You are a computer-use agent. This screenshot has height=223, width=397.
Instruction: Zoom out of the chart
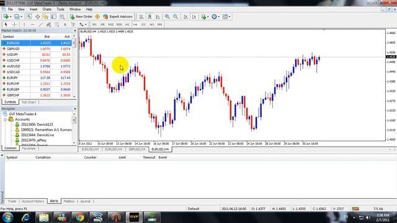click(x=176, y=17)
